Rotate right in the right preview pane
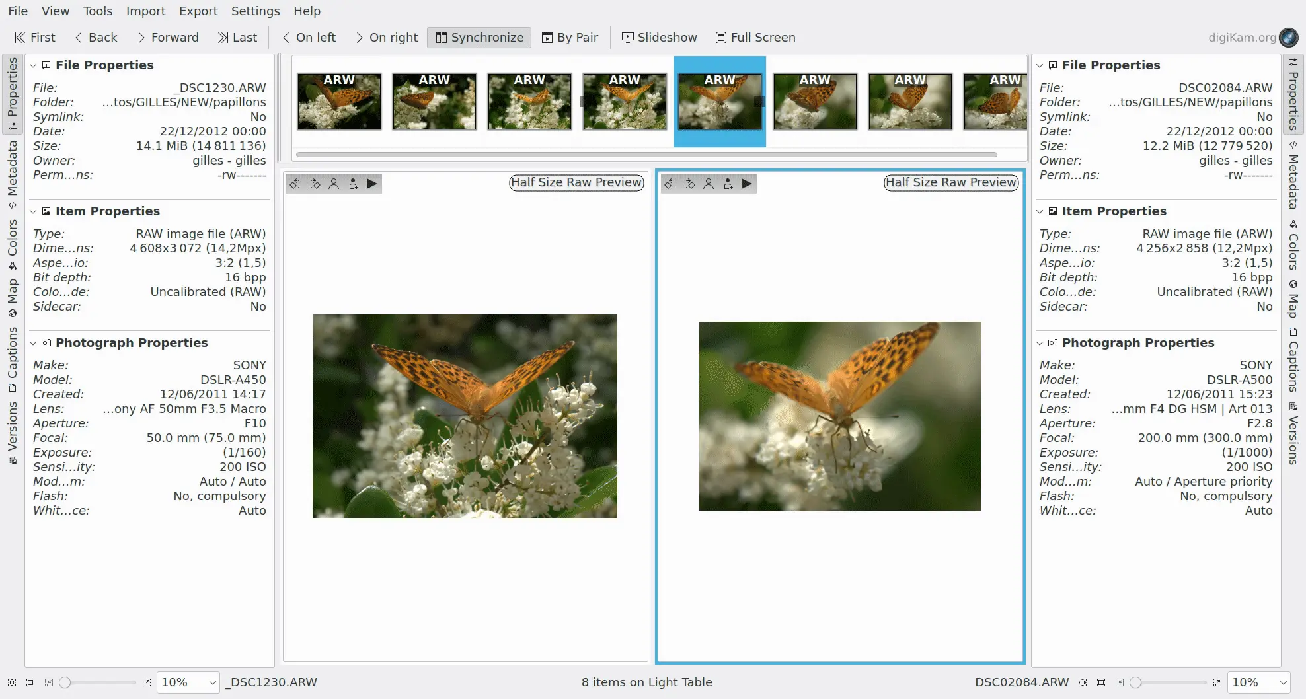1306x699 pixels. pos(689,184)
